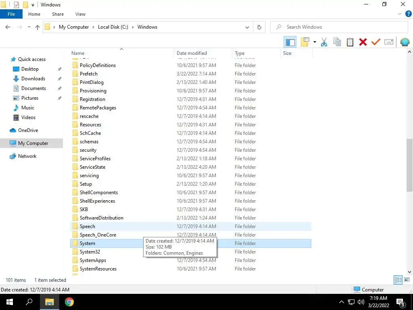Image resolution: width=413 pixels, height=310 pixels.
Task: Open Downloads in the navigation pane
Action: pyautogui.click(x=33, y=79)
